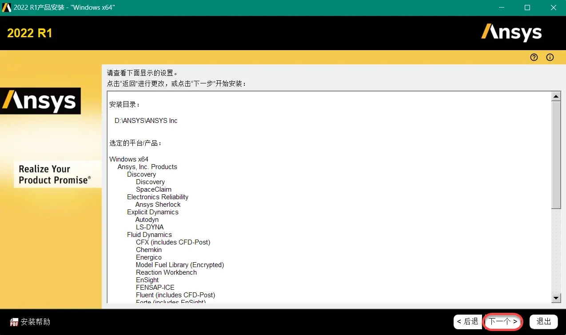Open the help question mark icon
This screenshot has width=566, height=335.
pos(534,57)
